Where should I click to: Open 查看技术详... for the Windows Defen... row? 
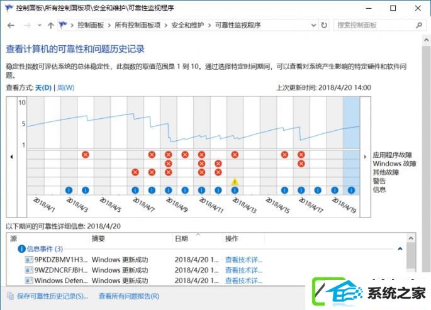coord(243,280)
